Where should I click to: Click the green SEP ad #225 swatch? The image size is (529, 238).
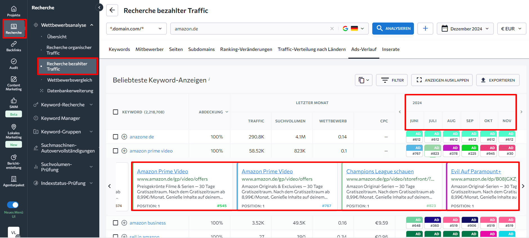pyautogui.click(x=470, y=151)
